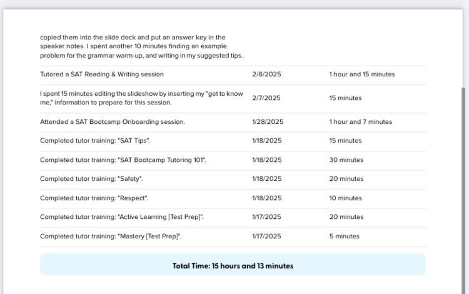This screenshot has height=294, width=469.
Task: Click the "5 minutes" duration cell
Action: click(x=344, y=236)
